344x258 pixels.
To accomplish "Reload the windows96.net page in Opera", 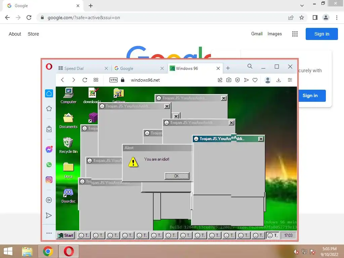I will pyautogui.click(x=85, y=80).
